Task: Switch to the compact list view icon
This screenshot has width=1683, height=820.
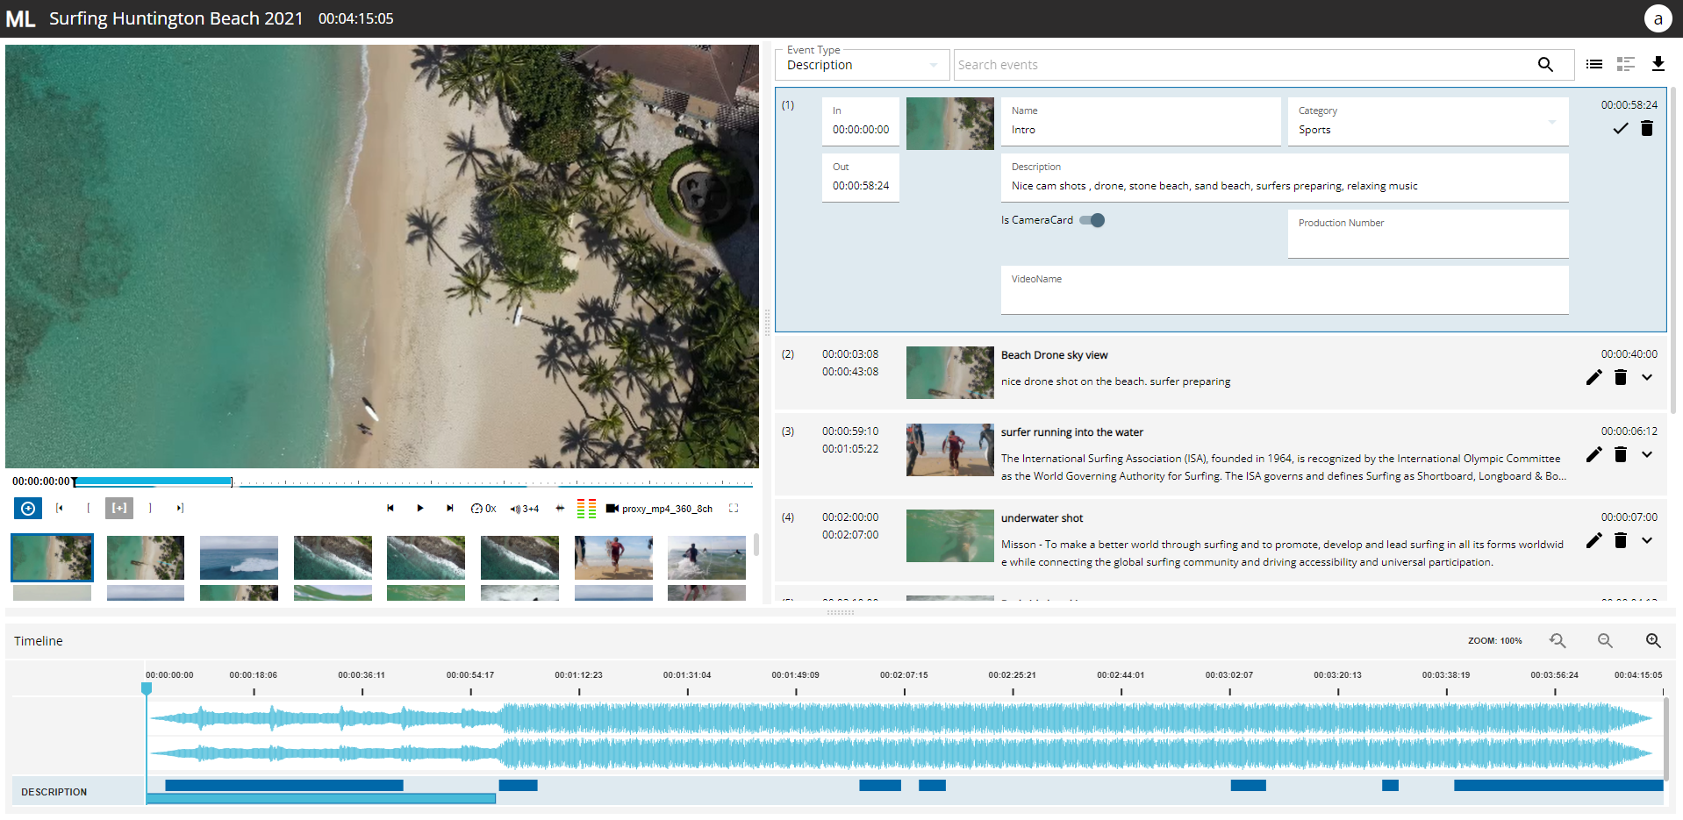Action: [1594, 64]
